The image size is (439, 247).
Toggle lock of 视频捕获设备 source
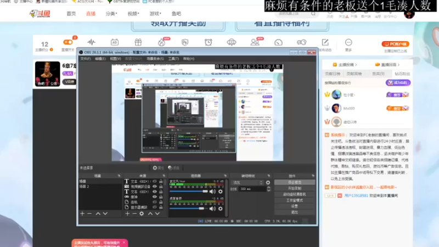coord(161,187)
